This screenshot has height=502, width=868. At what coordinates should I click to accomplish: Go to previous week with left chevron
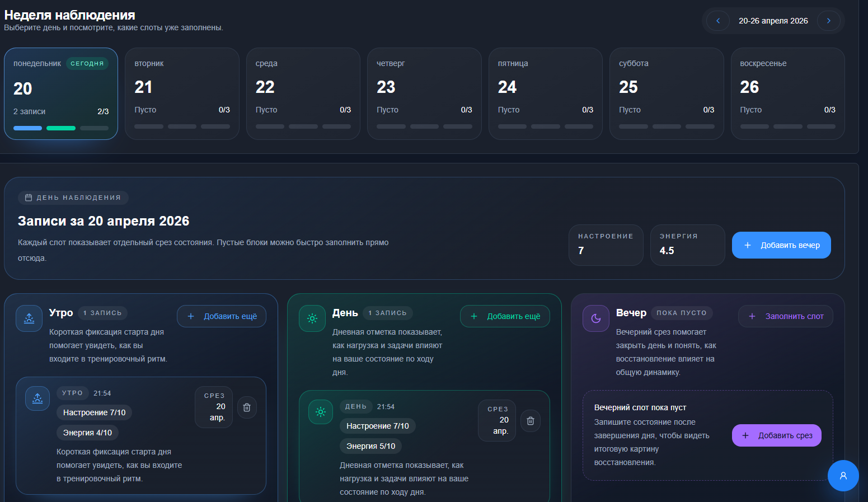click(x=717, y=21)
